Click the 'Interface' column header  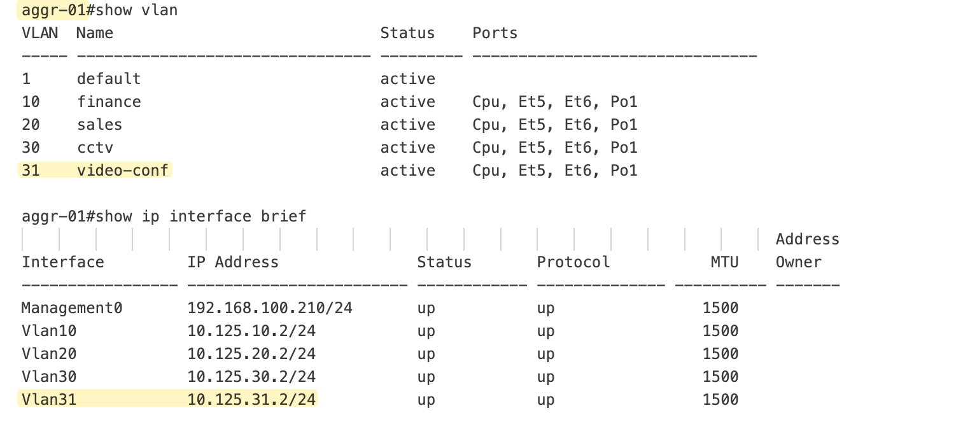tap(62, 262)
